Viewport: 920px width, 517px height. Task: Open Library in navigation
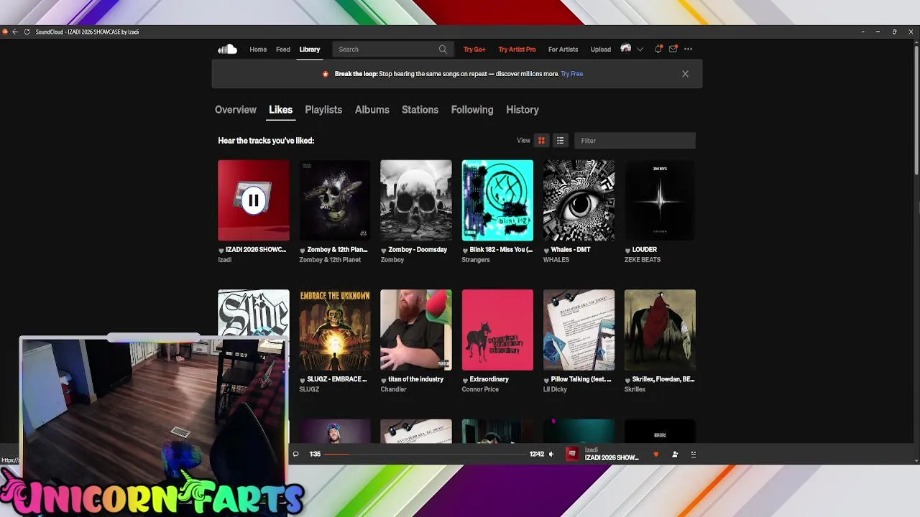point(310,50)
